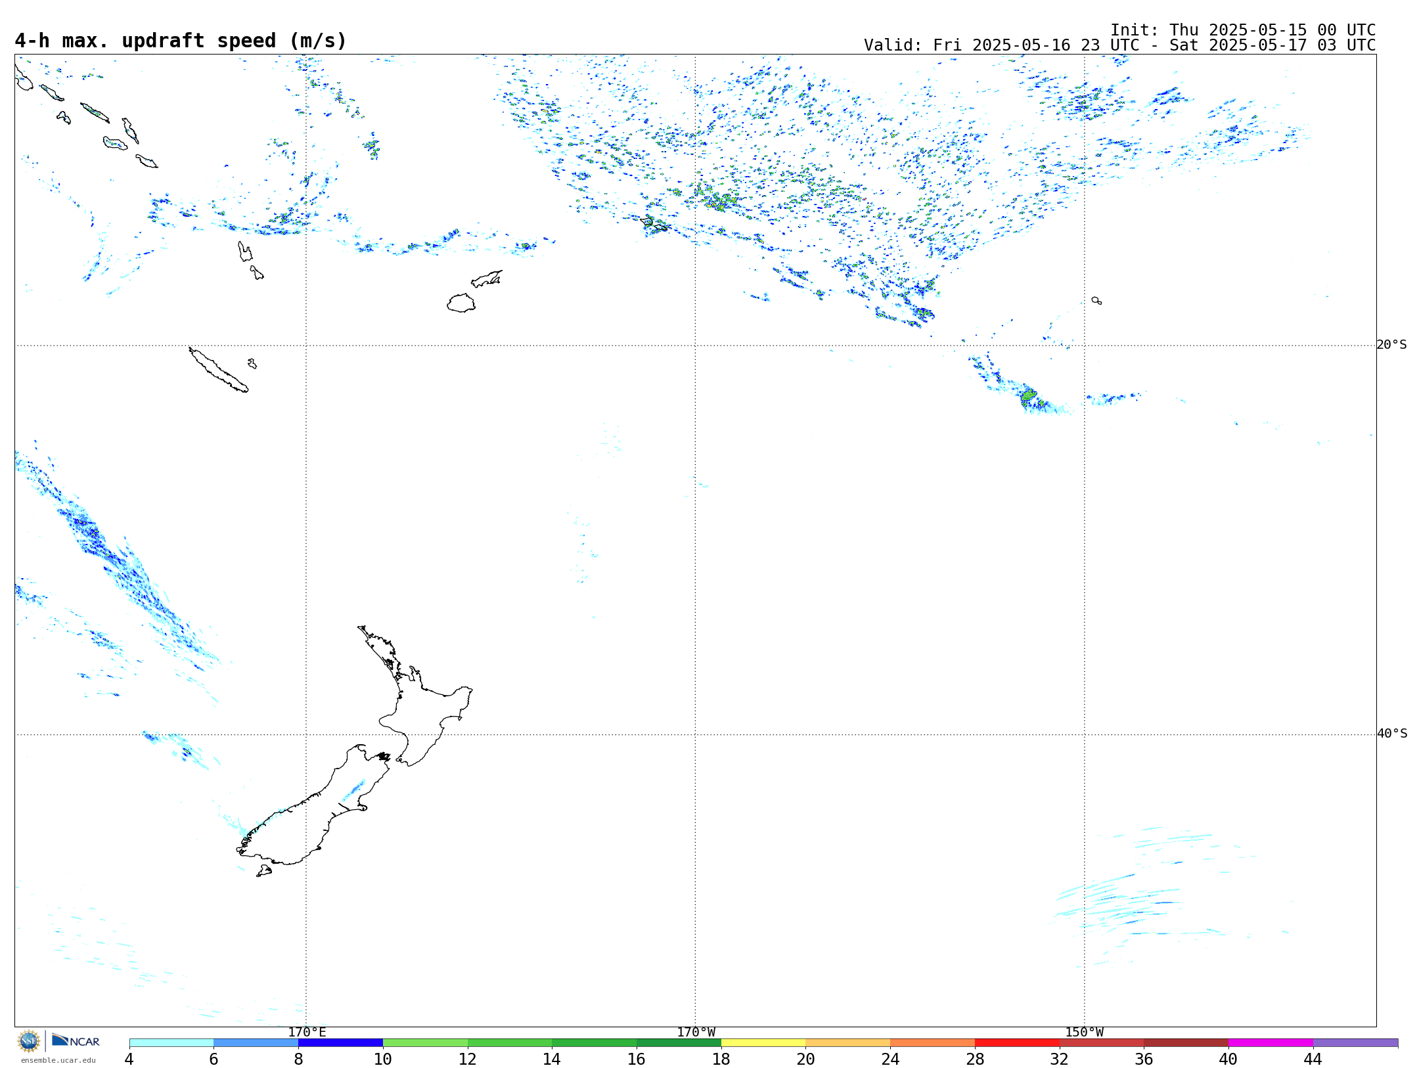Click the NCAR logo
The height and width of the screenshot is (1068, 1419).
[x=76, y=1040]
